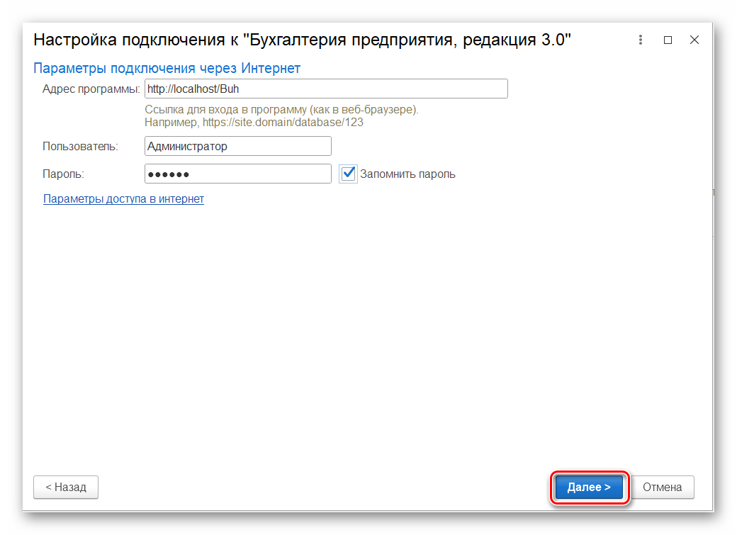Viewport: 737px width, 535px height.
Task: Select the heading Параметры подключения через Интернет
Action: coord(167,68)
